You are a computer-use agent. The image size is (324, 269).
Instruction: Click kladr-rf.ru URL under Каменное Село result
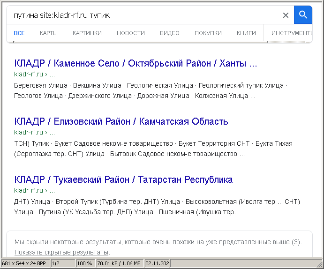pyautogui.click(x=34, y=74)
